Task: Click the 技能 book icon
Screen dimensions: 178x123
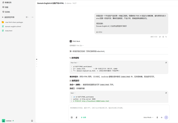Action: [x=3, y=7]
